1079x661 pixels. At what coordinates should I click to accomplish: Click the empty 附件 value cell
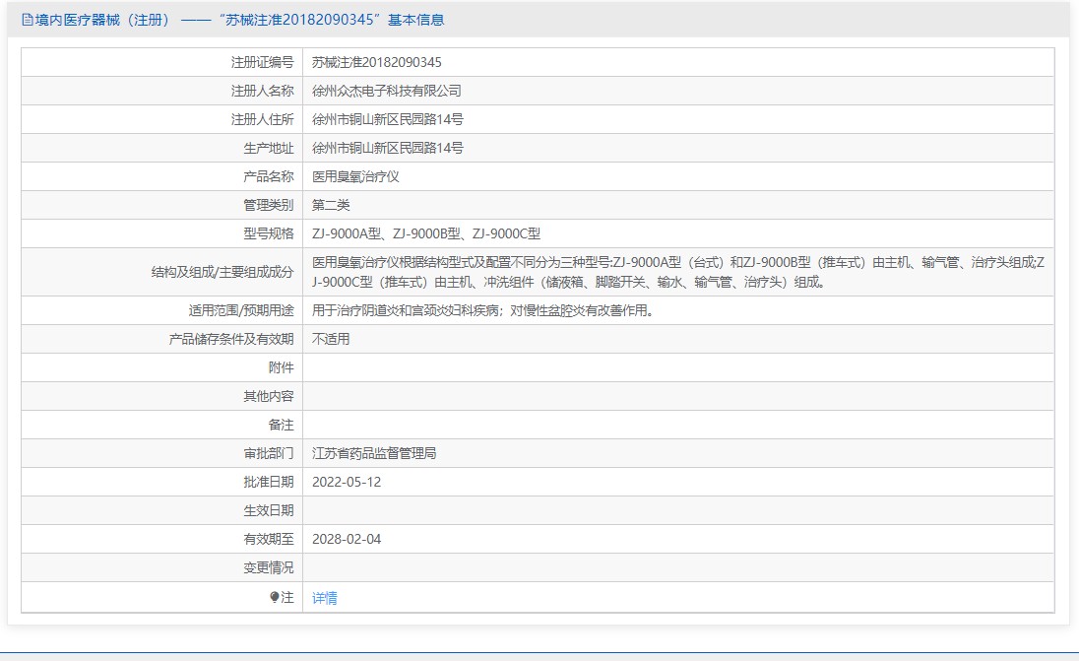[677, 367]
